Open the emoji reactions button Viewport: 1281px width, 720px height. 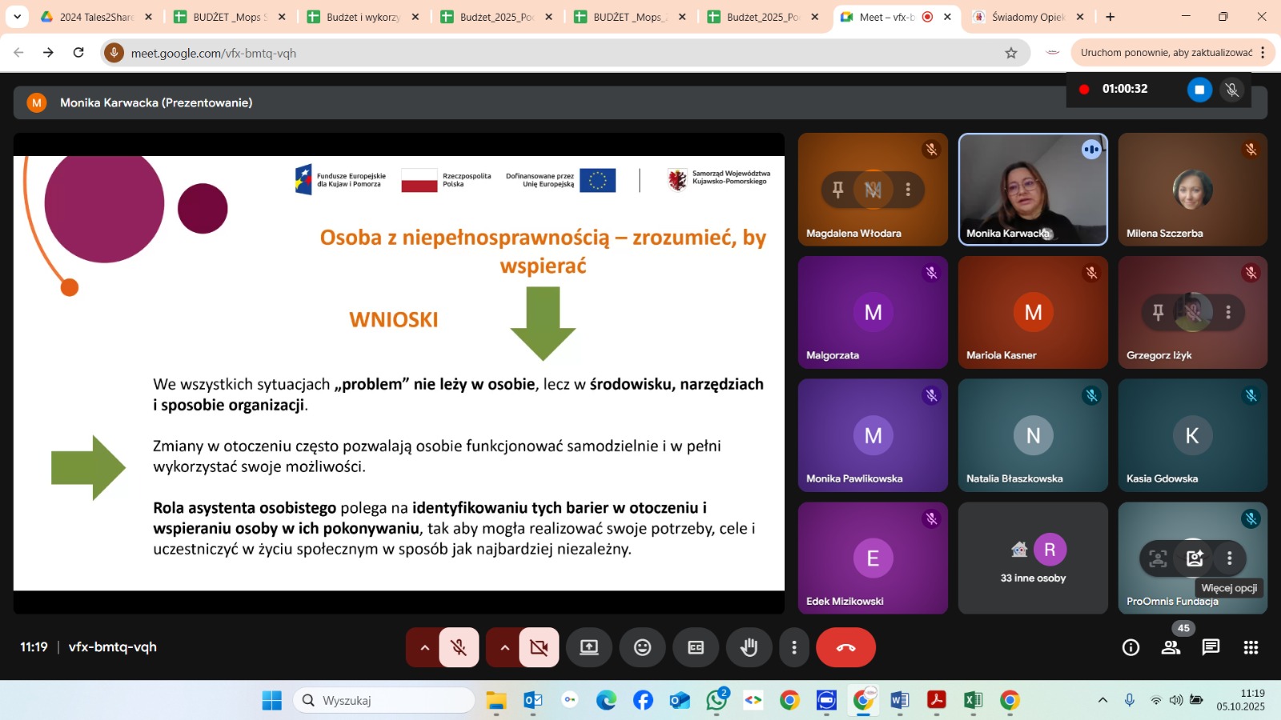[x=642, y=647]
